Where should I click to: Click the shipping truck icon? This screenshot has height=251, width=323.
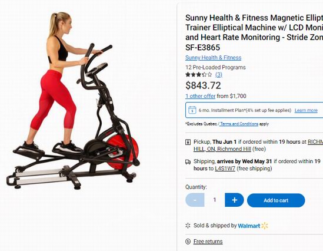188,162
